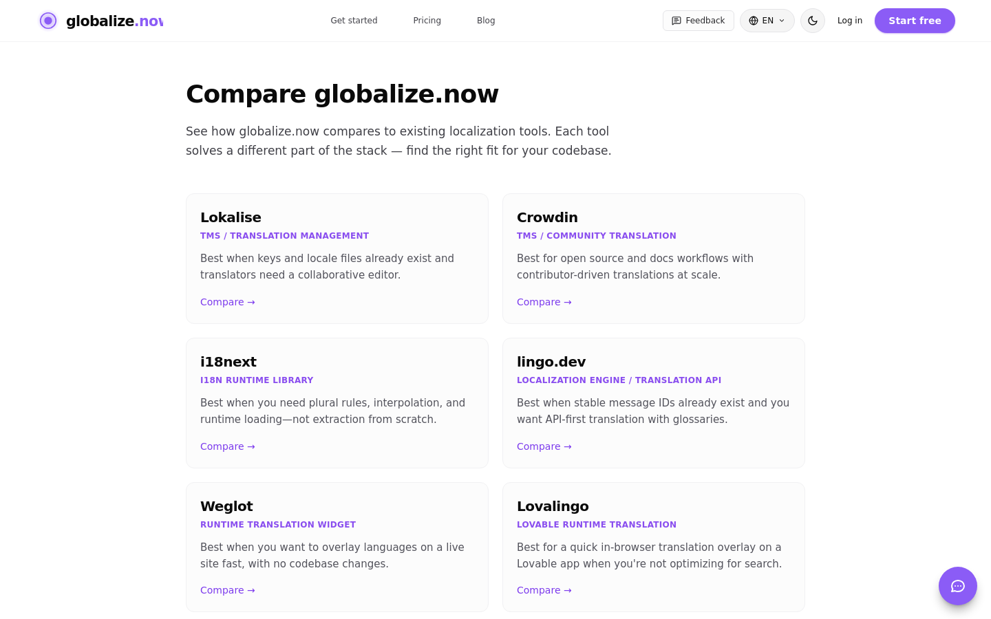991x619 pixels.
Task: Open the Weglot Compare link
Action: pyautogui.click(x=228, y=590)
